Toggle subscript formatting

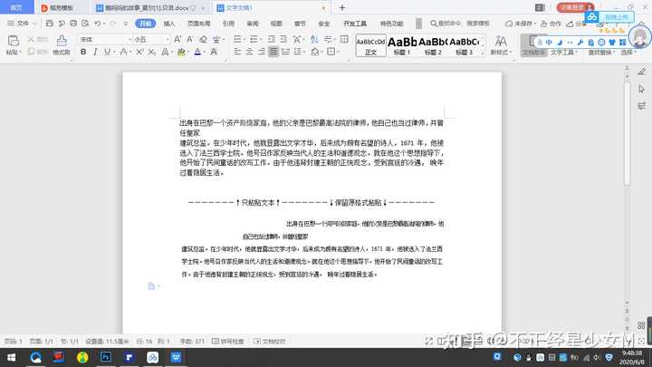click(152, 52)
